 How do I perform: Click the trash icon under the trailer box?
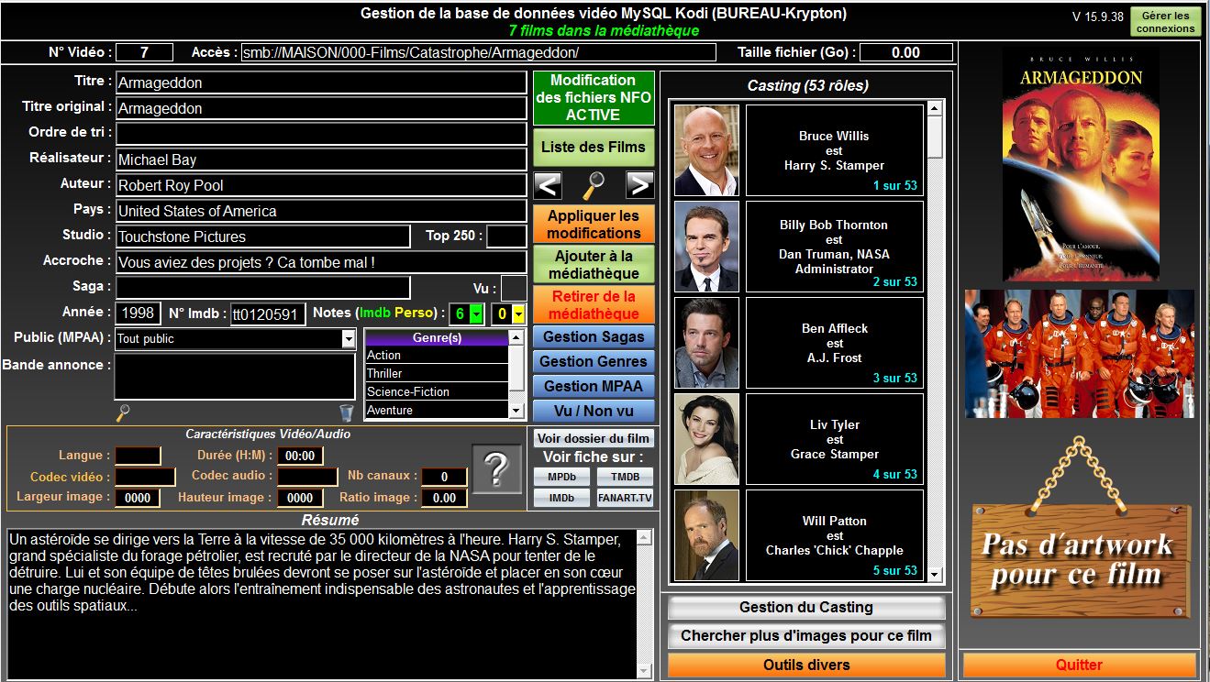(x=346, y=413)
